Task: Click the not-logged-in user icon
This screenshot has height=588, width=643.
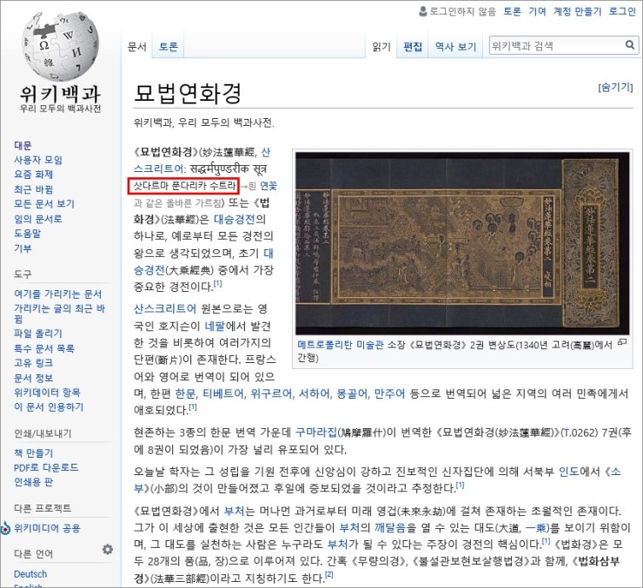Action: [423, 11]
